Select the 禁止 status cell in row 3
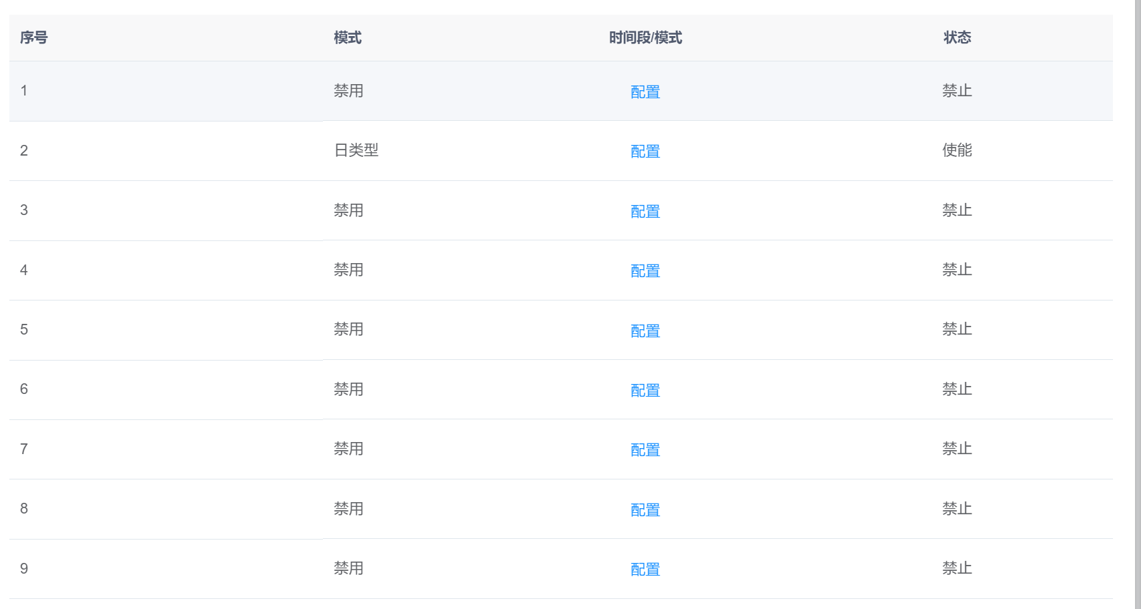Screen dimensions: 1141x609 [957, 210]
